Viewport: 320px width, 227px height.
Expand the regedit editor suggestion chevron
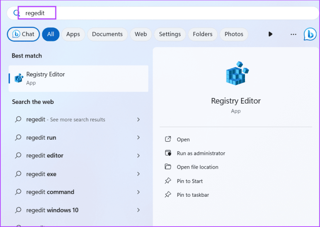tap(138, 156)
